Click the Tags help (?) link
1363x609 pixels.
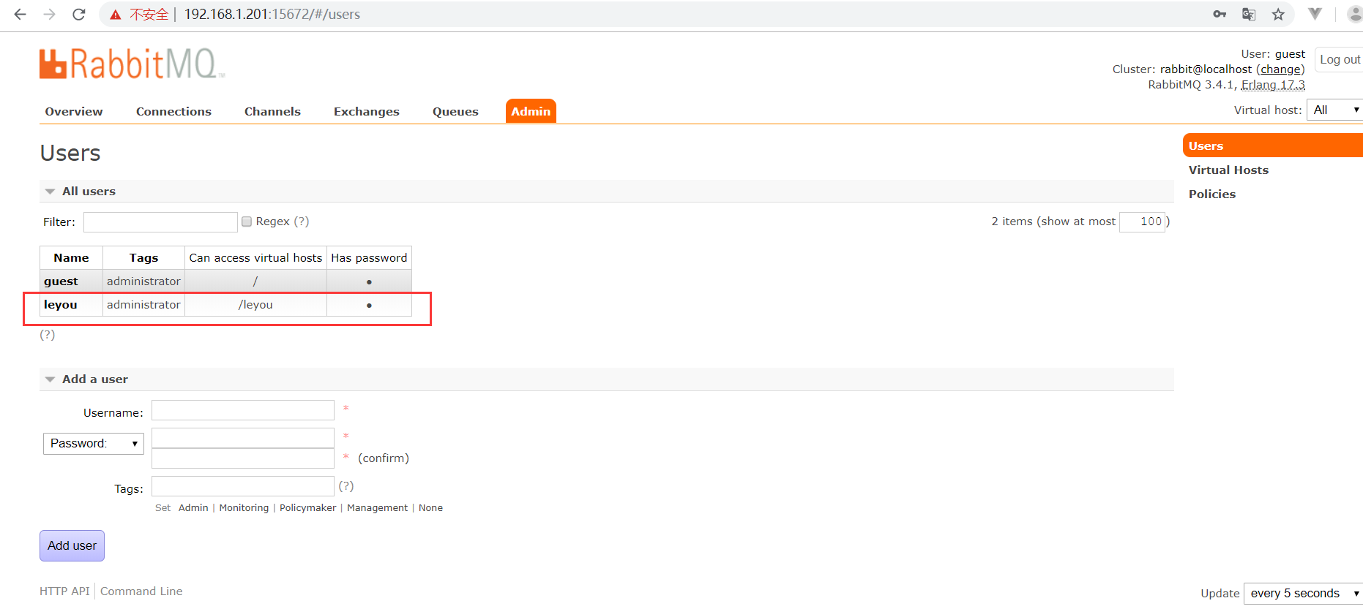click(x=346, y=486)
